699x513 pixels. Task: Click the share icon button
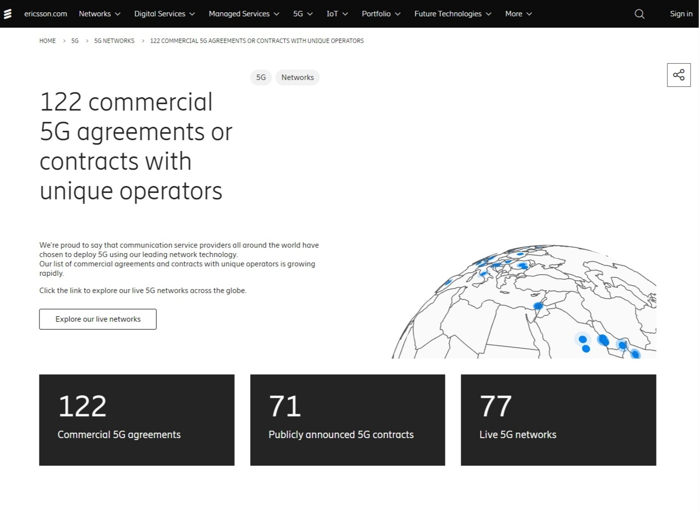click(679, 75)
